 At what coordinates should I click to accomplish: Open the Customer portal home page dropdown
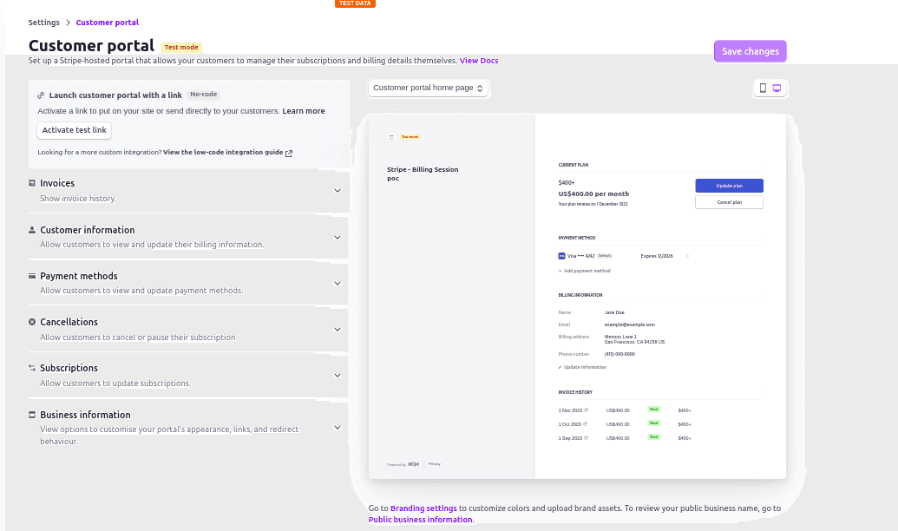pos(429,88)
